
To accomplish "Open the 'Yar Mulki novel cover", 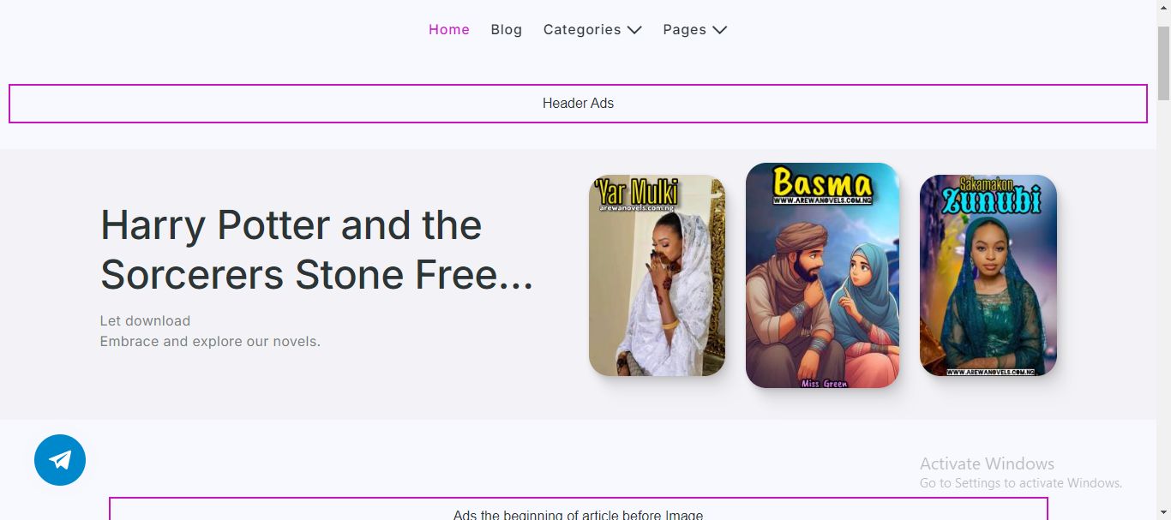I will point(658,276).
